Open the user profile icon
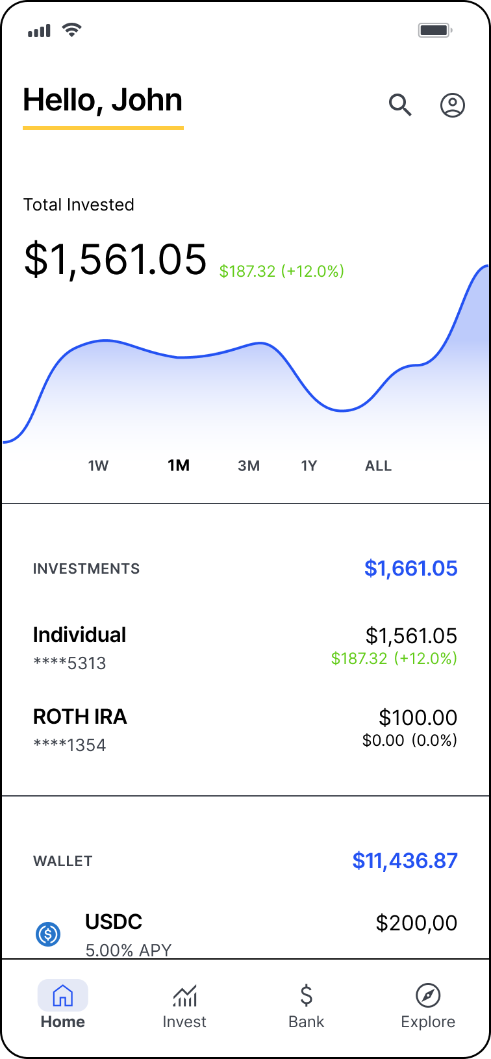 click(453, 105)
